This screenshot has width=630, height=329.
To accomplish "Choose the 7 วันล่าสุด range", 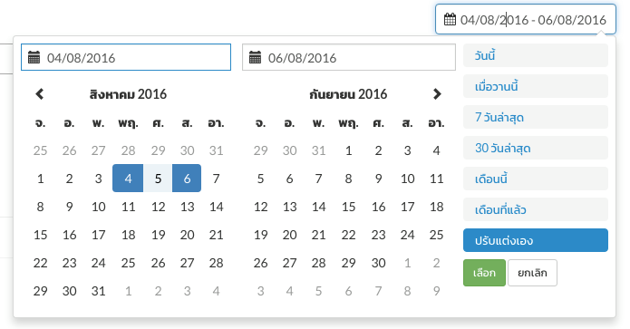I will click(536, 117).
